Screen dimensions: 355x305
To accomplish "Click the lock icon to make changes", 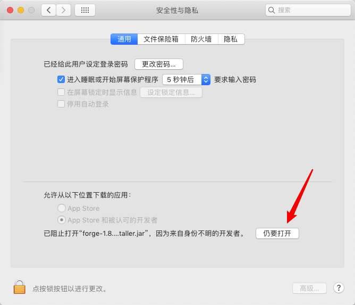I will [20, 287].
